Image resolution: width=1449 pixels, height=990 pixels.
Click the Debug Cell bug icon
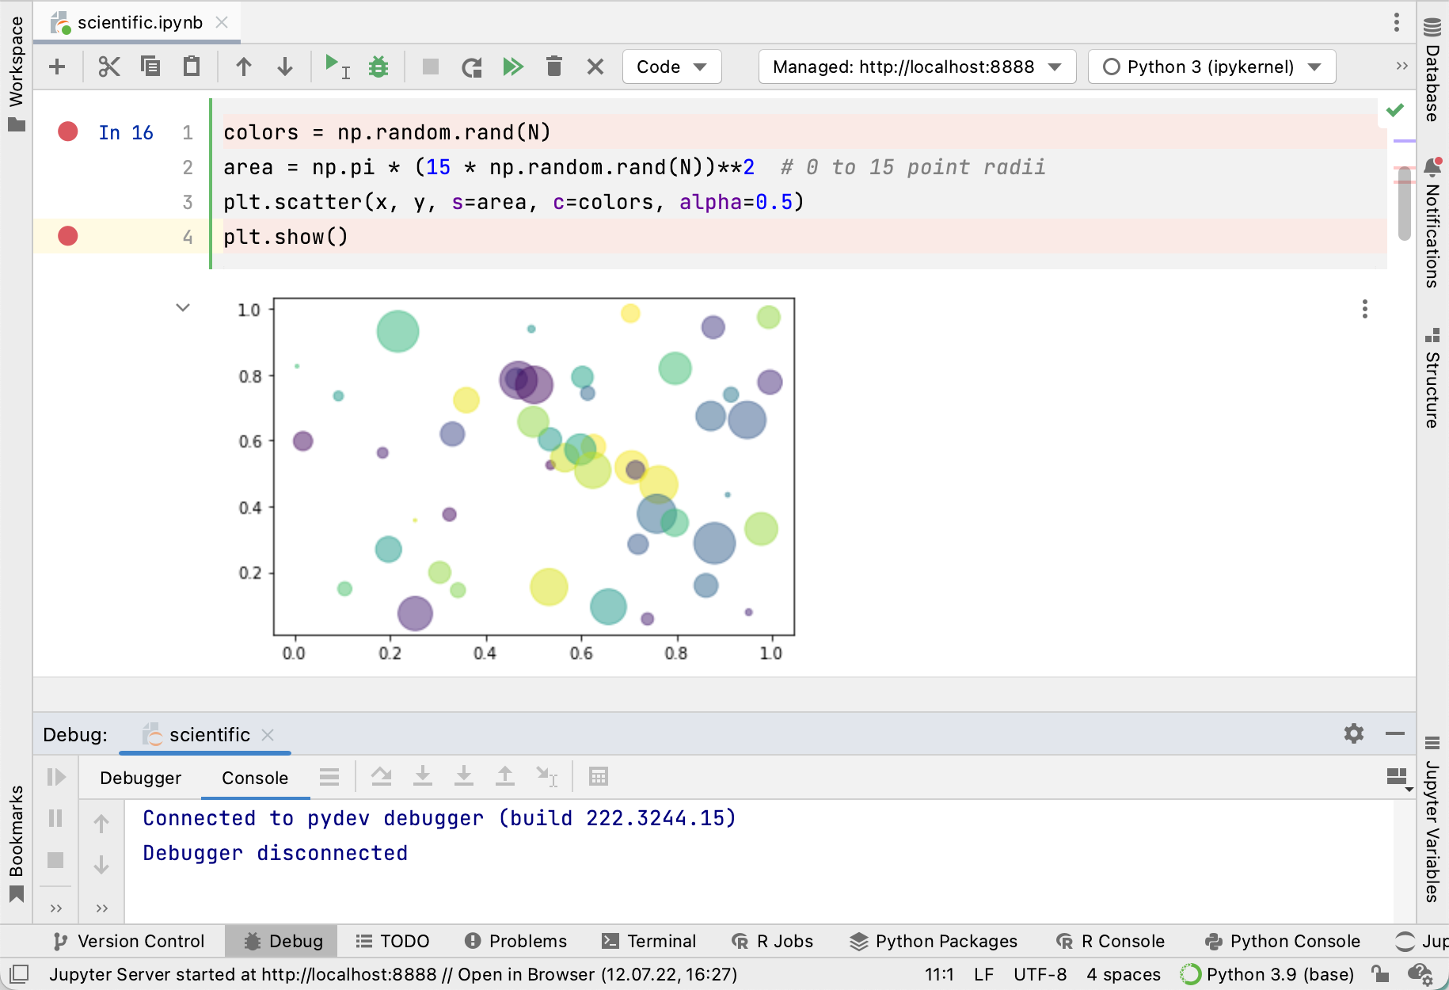pos(378,67)
